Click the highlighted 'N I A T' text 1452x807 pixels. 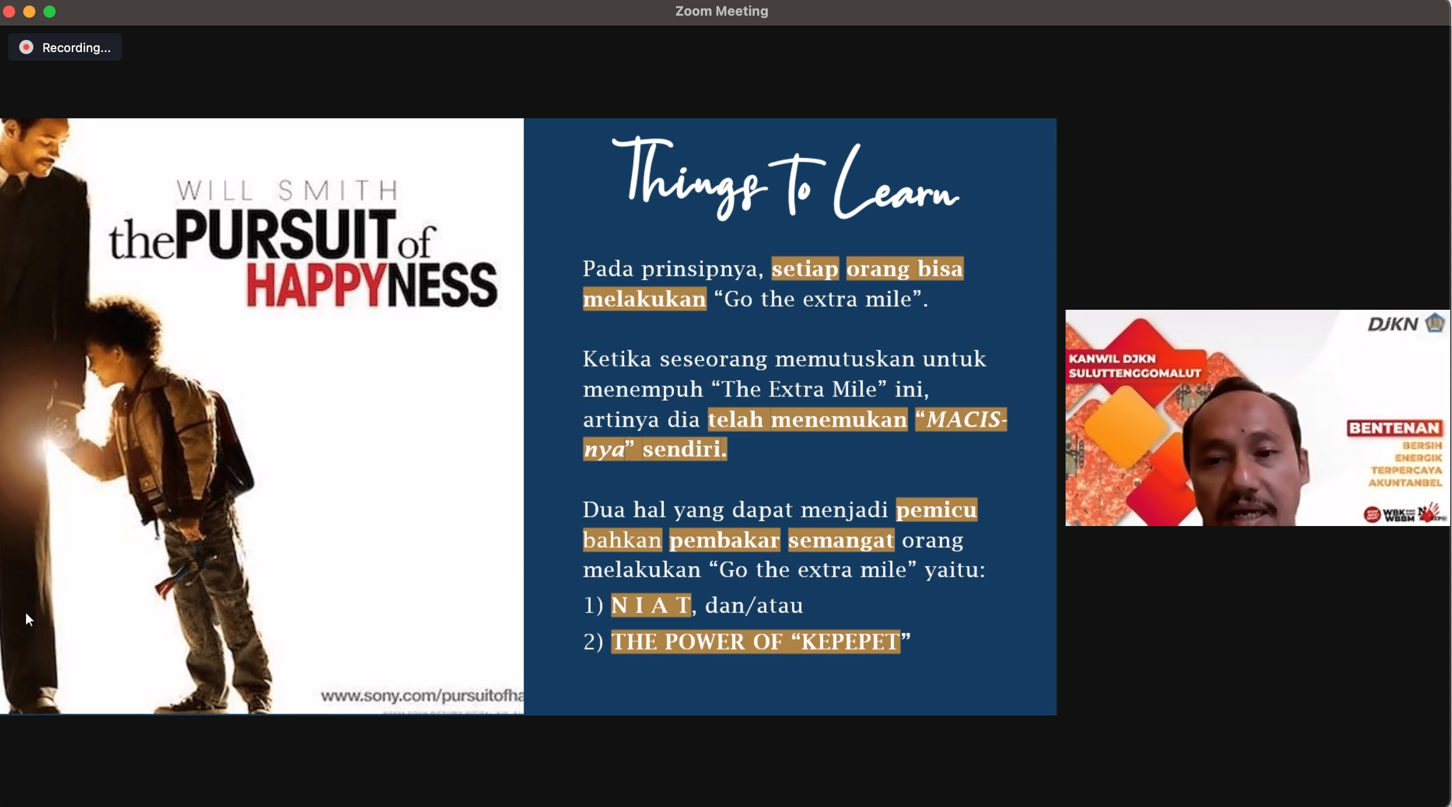pyautogui.click(x=651, y=605)
